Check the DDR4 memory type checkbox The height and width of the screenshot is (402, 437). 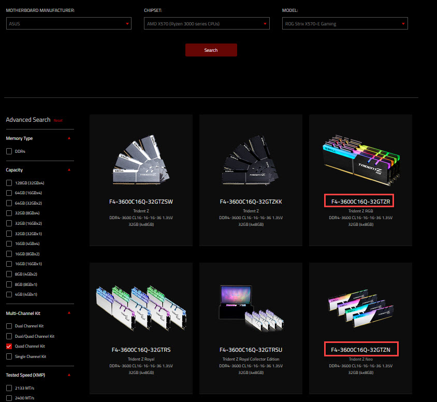click(9, 151)
